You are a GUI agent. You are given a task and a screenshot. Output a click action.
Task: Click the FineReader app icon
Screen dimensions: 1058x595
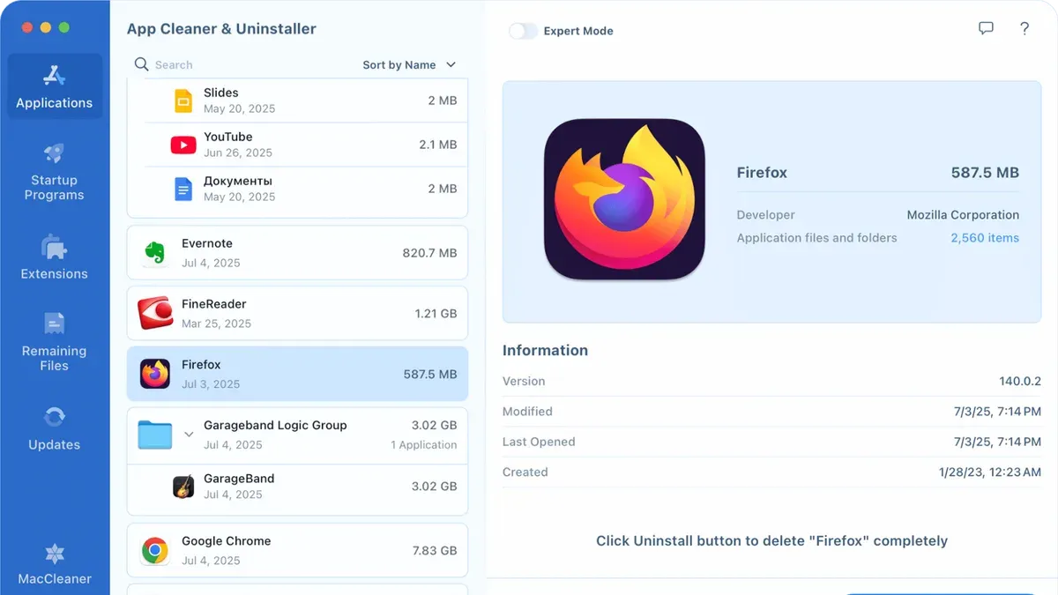pos(155,313)
